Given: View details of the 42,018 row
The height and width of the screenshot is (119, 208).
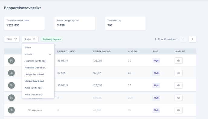Looking at the screenshot, I should pyautogui.click(x=179, y=110).
